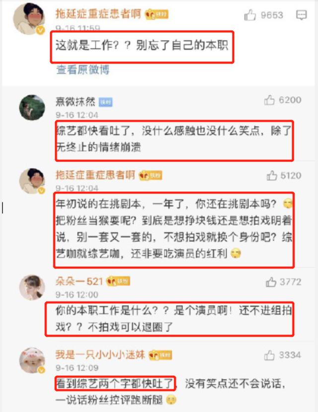Like the comment showing 3334 likes
The image size is (318, 412).
[269, 355]
